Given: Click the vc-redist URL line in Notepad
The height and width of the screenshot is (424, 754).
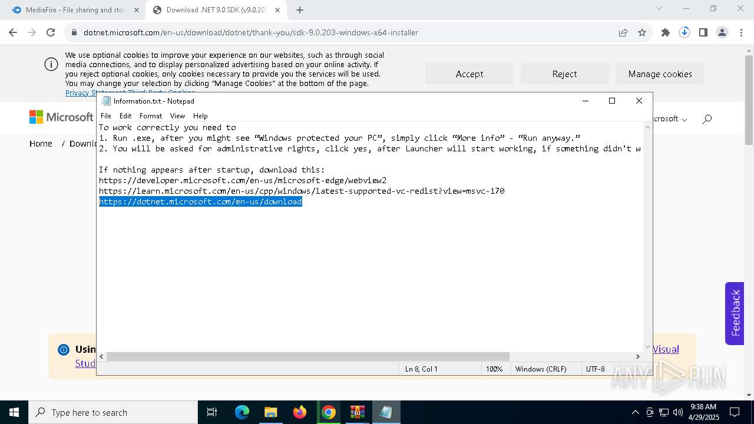Looking at the screenshot, I should click(x=302, y=191).
